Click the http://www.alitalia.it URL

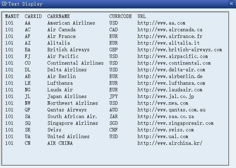pyautogui.click(x=168, y=43)
